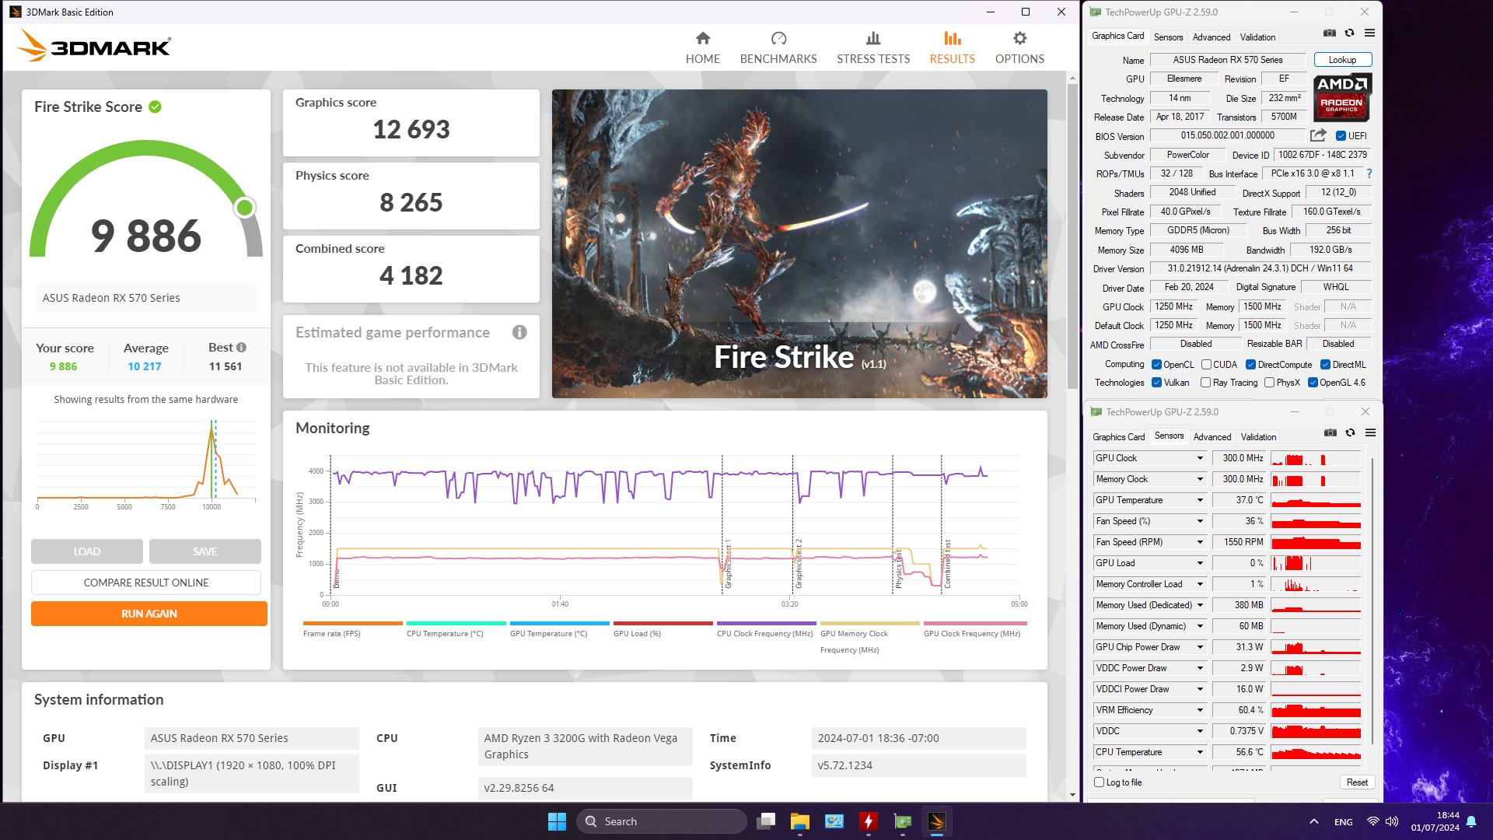Open Windows Start menu
The width and height of the screenshot is (1493, 840).
pos(557,821)
